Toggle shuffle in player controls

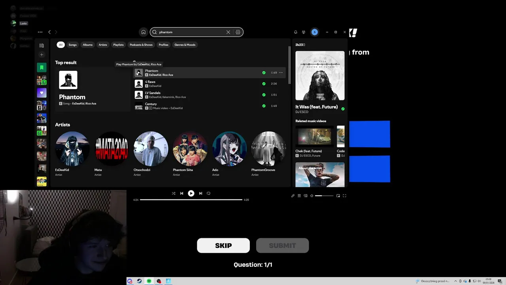(x=174, y=194)
